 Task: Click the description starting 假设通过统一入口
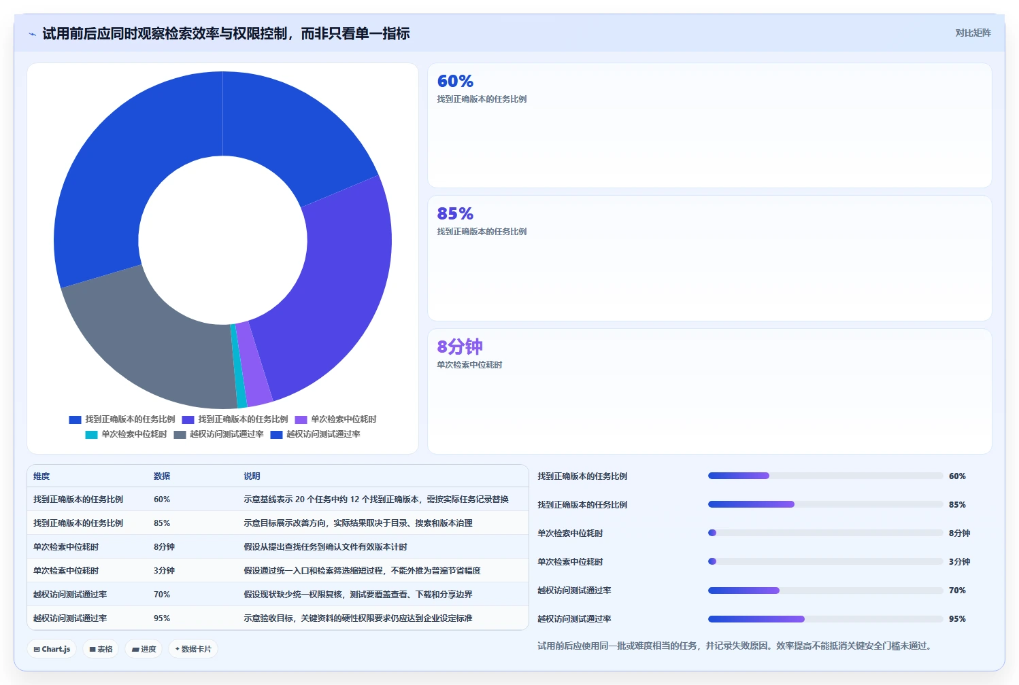click(x=362, y=571)
